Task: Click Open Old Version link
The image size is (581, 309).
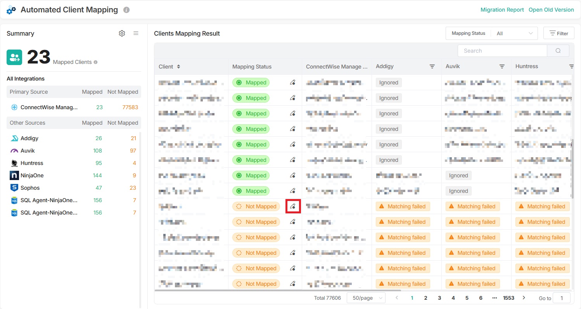Action: click(x=551, y=10)
